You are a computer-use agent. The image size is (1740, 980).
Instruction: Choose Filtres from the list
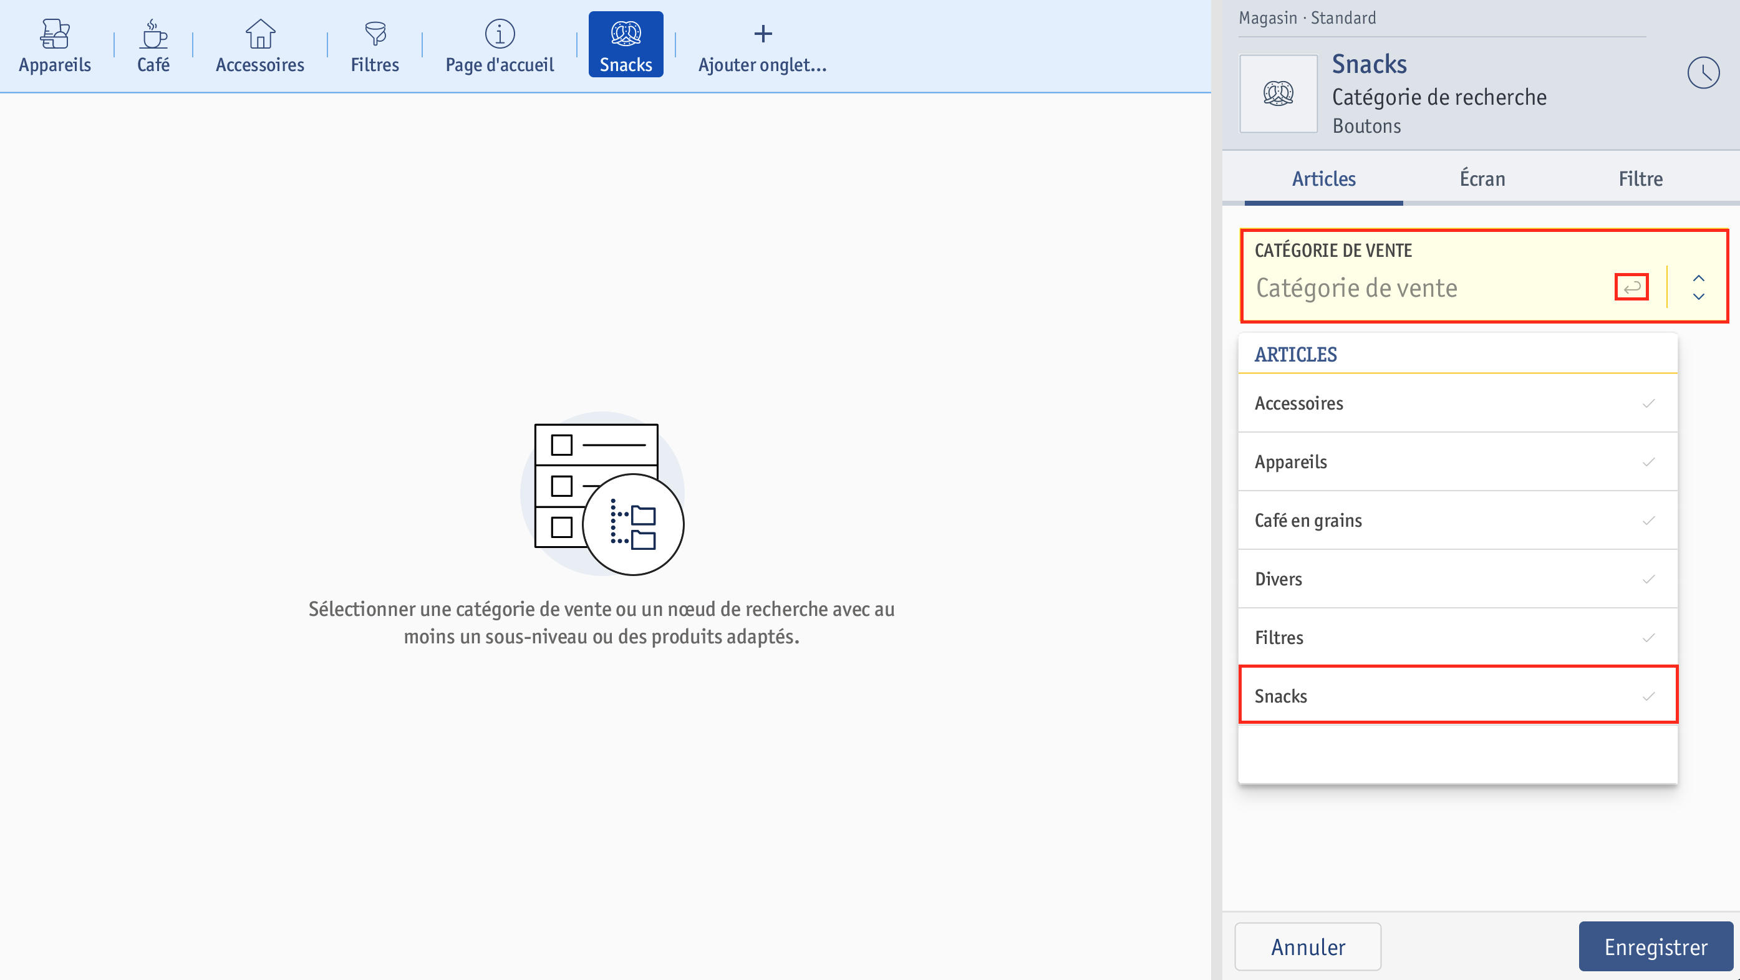[x=1457, y=638]
